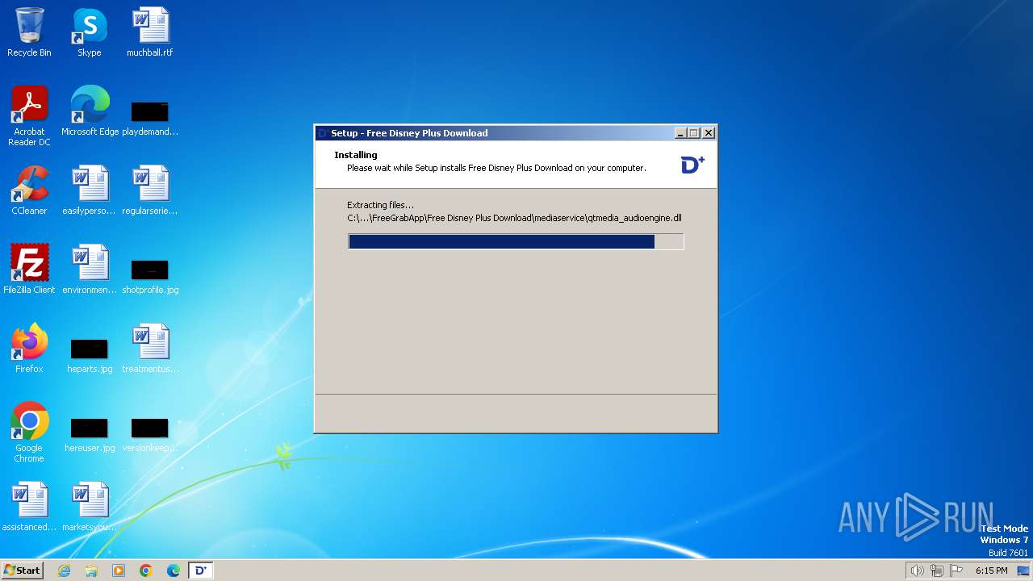Image resolution: width=1033 pixels, height=581 pixels.
Task: Open the Recycle Bin desktop icon
Action: [29, 32]
